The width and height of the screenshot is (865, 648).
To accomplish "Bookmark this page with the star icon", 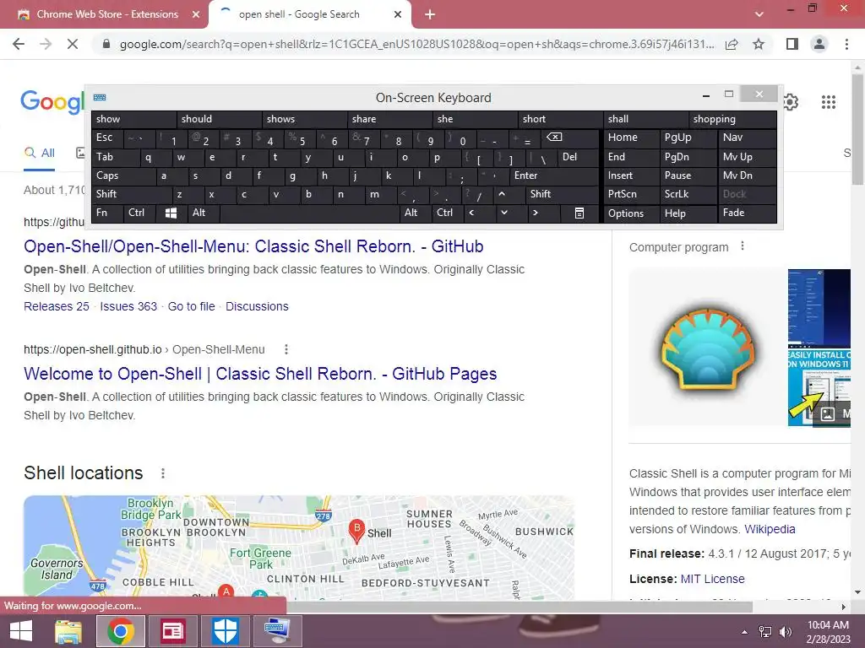I will click(759, 44).
